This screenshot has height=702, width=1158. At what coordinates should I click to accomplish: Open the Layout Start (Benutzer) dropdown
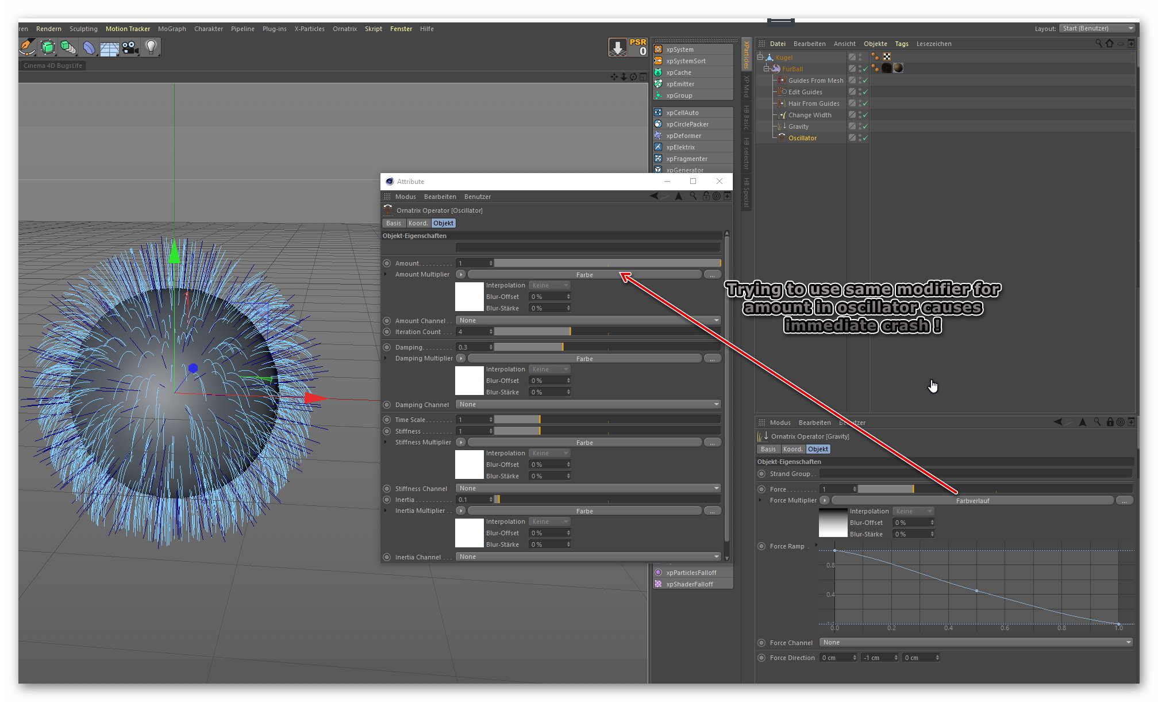click(1097, 28)
